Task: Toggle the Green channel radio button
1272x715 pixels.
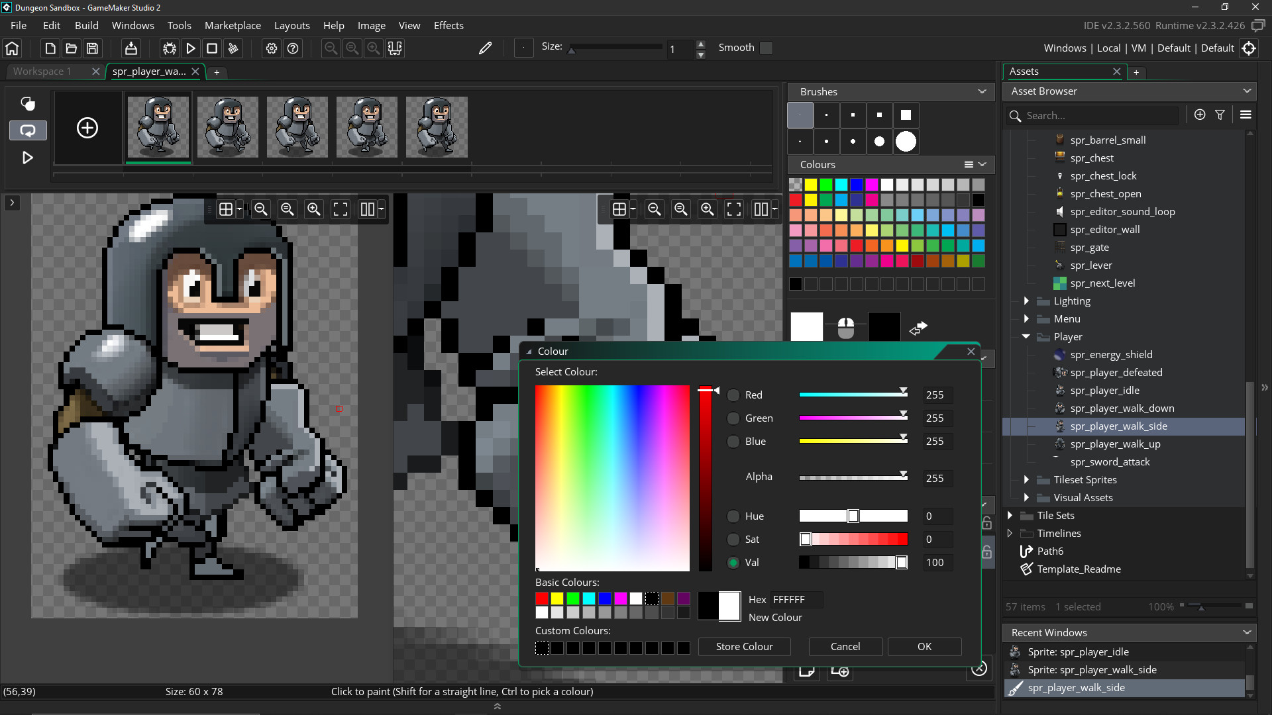Action: click(x=733, y=417)
